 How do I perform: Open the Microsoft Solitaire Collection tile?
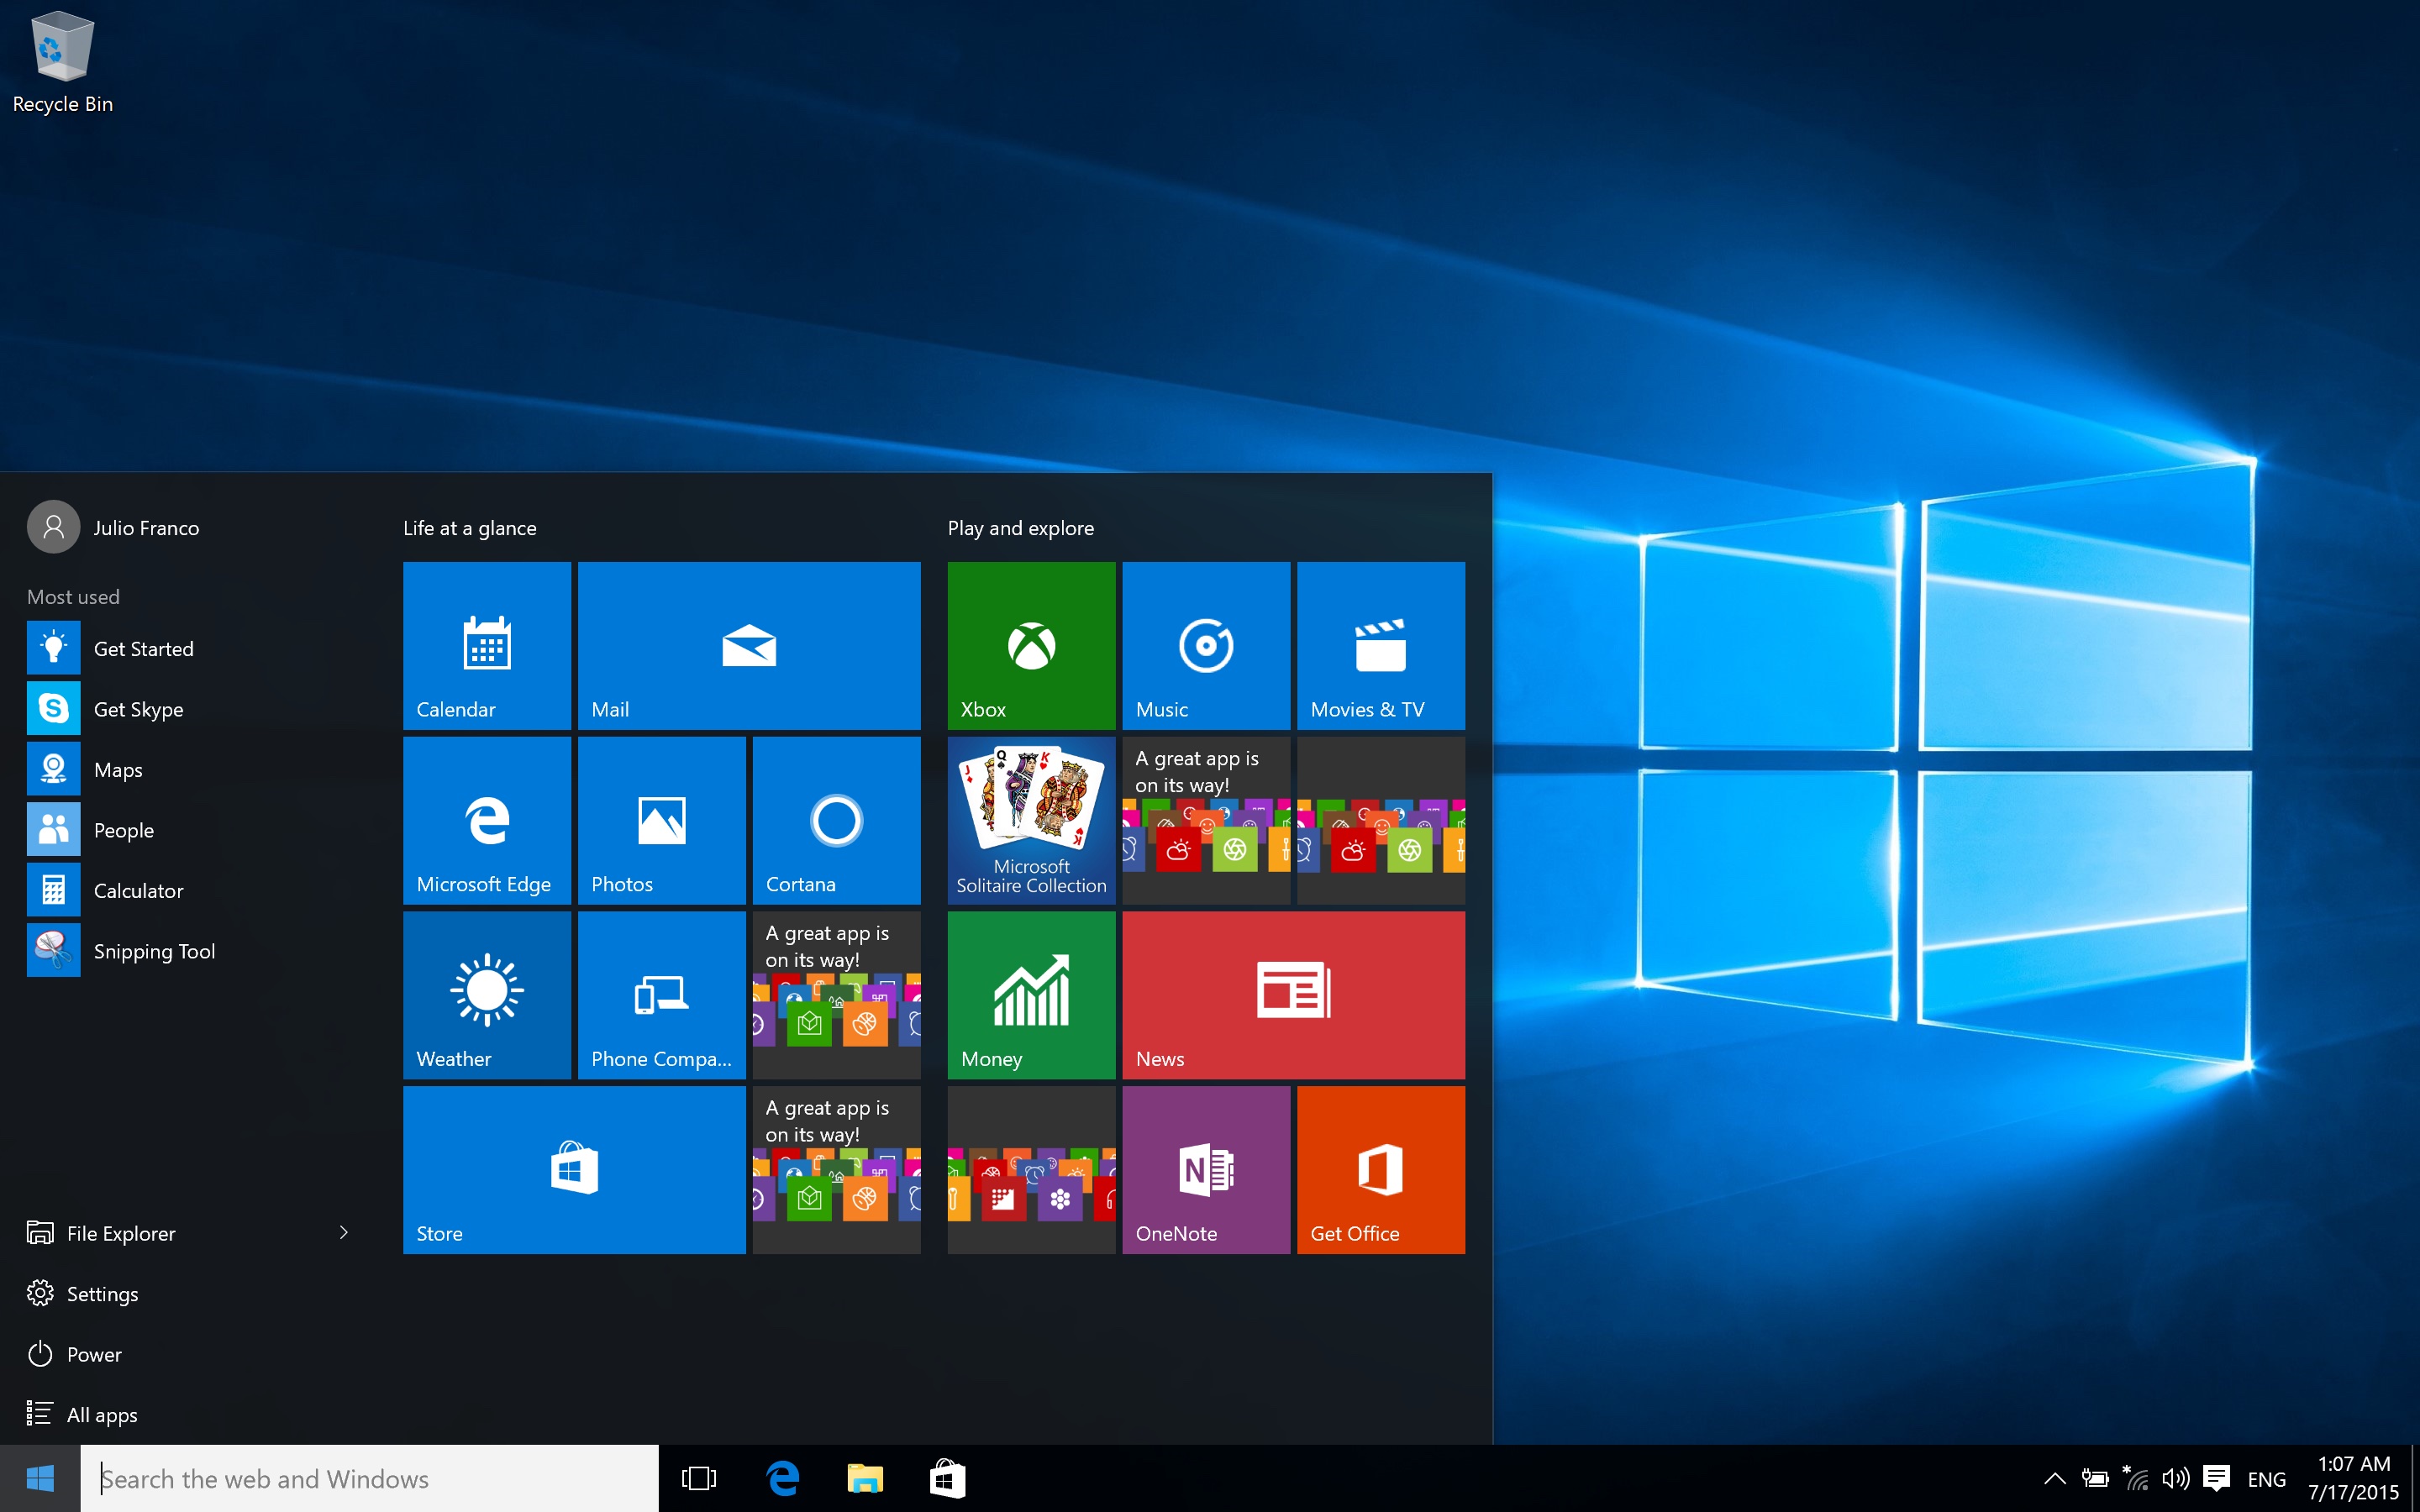pyautogui.click(x=1029, y=819)
